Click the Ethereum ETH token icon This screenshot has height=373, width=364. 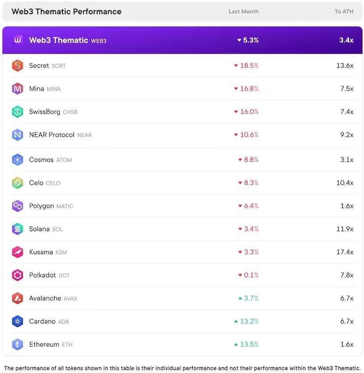coord(18,344)
